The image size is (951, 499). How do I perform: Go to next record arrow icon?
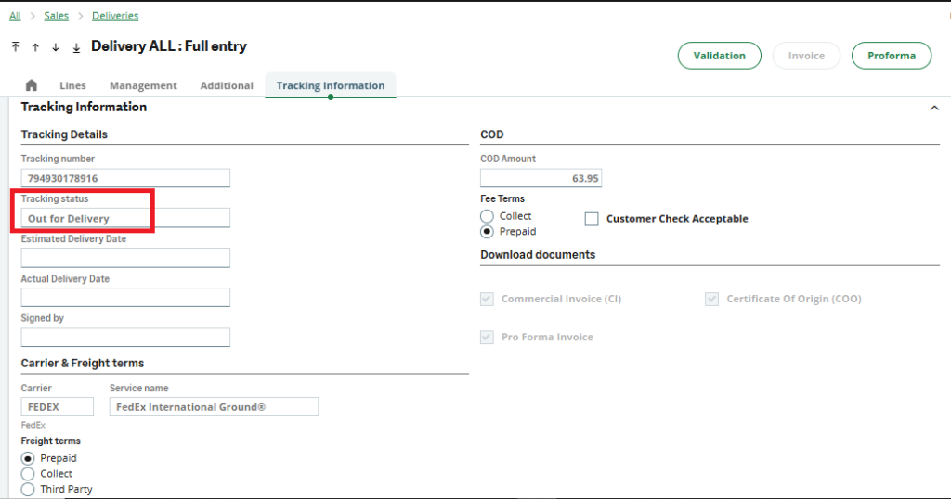(56, 47)
